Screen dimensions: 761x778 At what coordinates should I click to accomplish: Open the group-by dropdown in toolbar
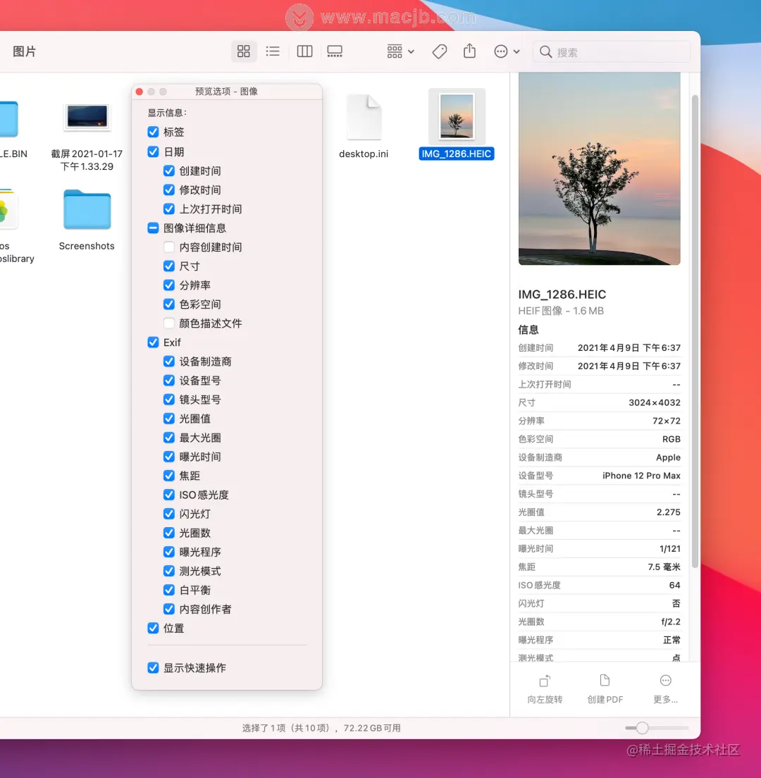[x=400, y=51]
